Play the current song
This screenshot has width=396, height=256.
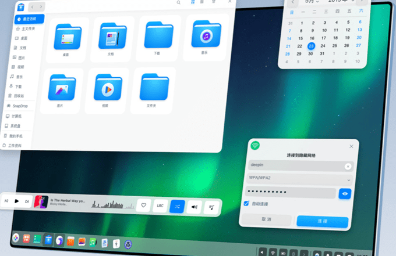(x=17, y=201)
